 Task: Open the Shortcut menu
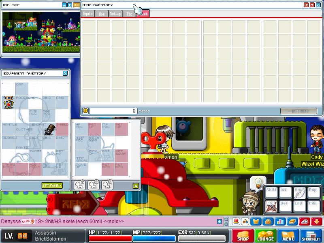tap(311, 236)
